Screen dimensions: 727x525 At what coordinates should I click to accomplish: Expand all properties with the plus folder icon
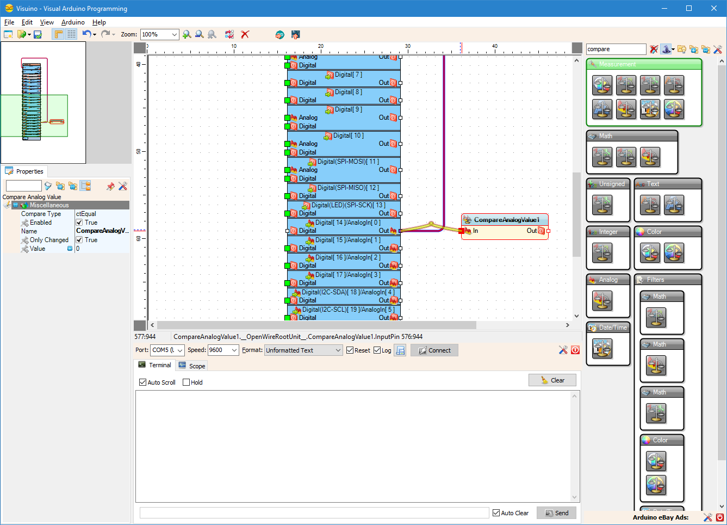click(x=60, y=186)
